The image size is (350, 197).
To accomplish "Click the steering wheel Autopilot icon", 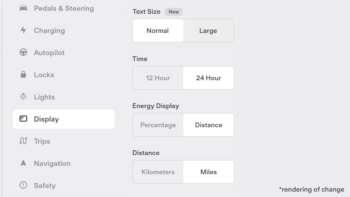I will point(23,52).
